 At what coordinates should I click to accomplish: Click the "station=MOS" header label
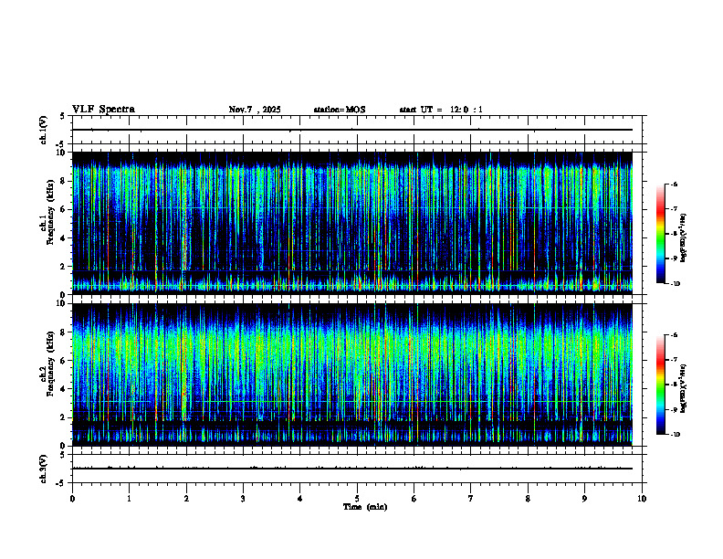coord(340,110)
